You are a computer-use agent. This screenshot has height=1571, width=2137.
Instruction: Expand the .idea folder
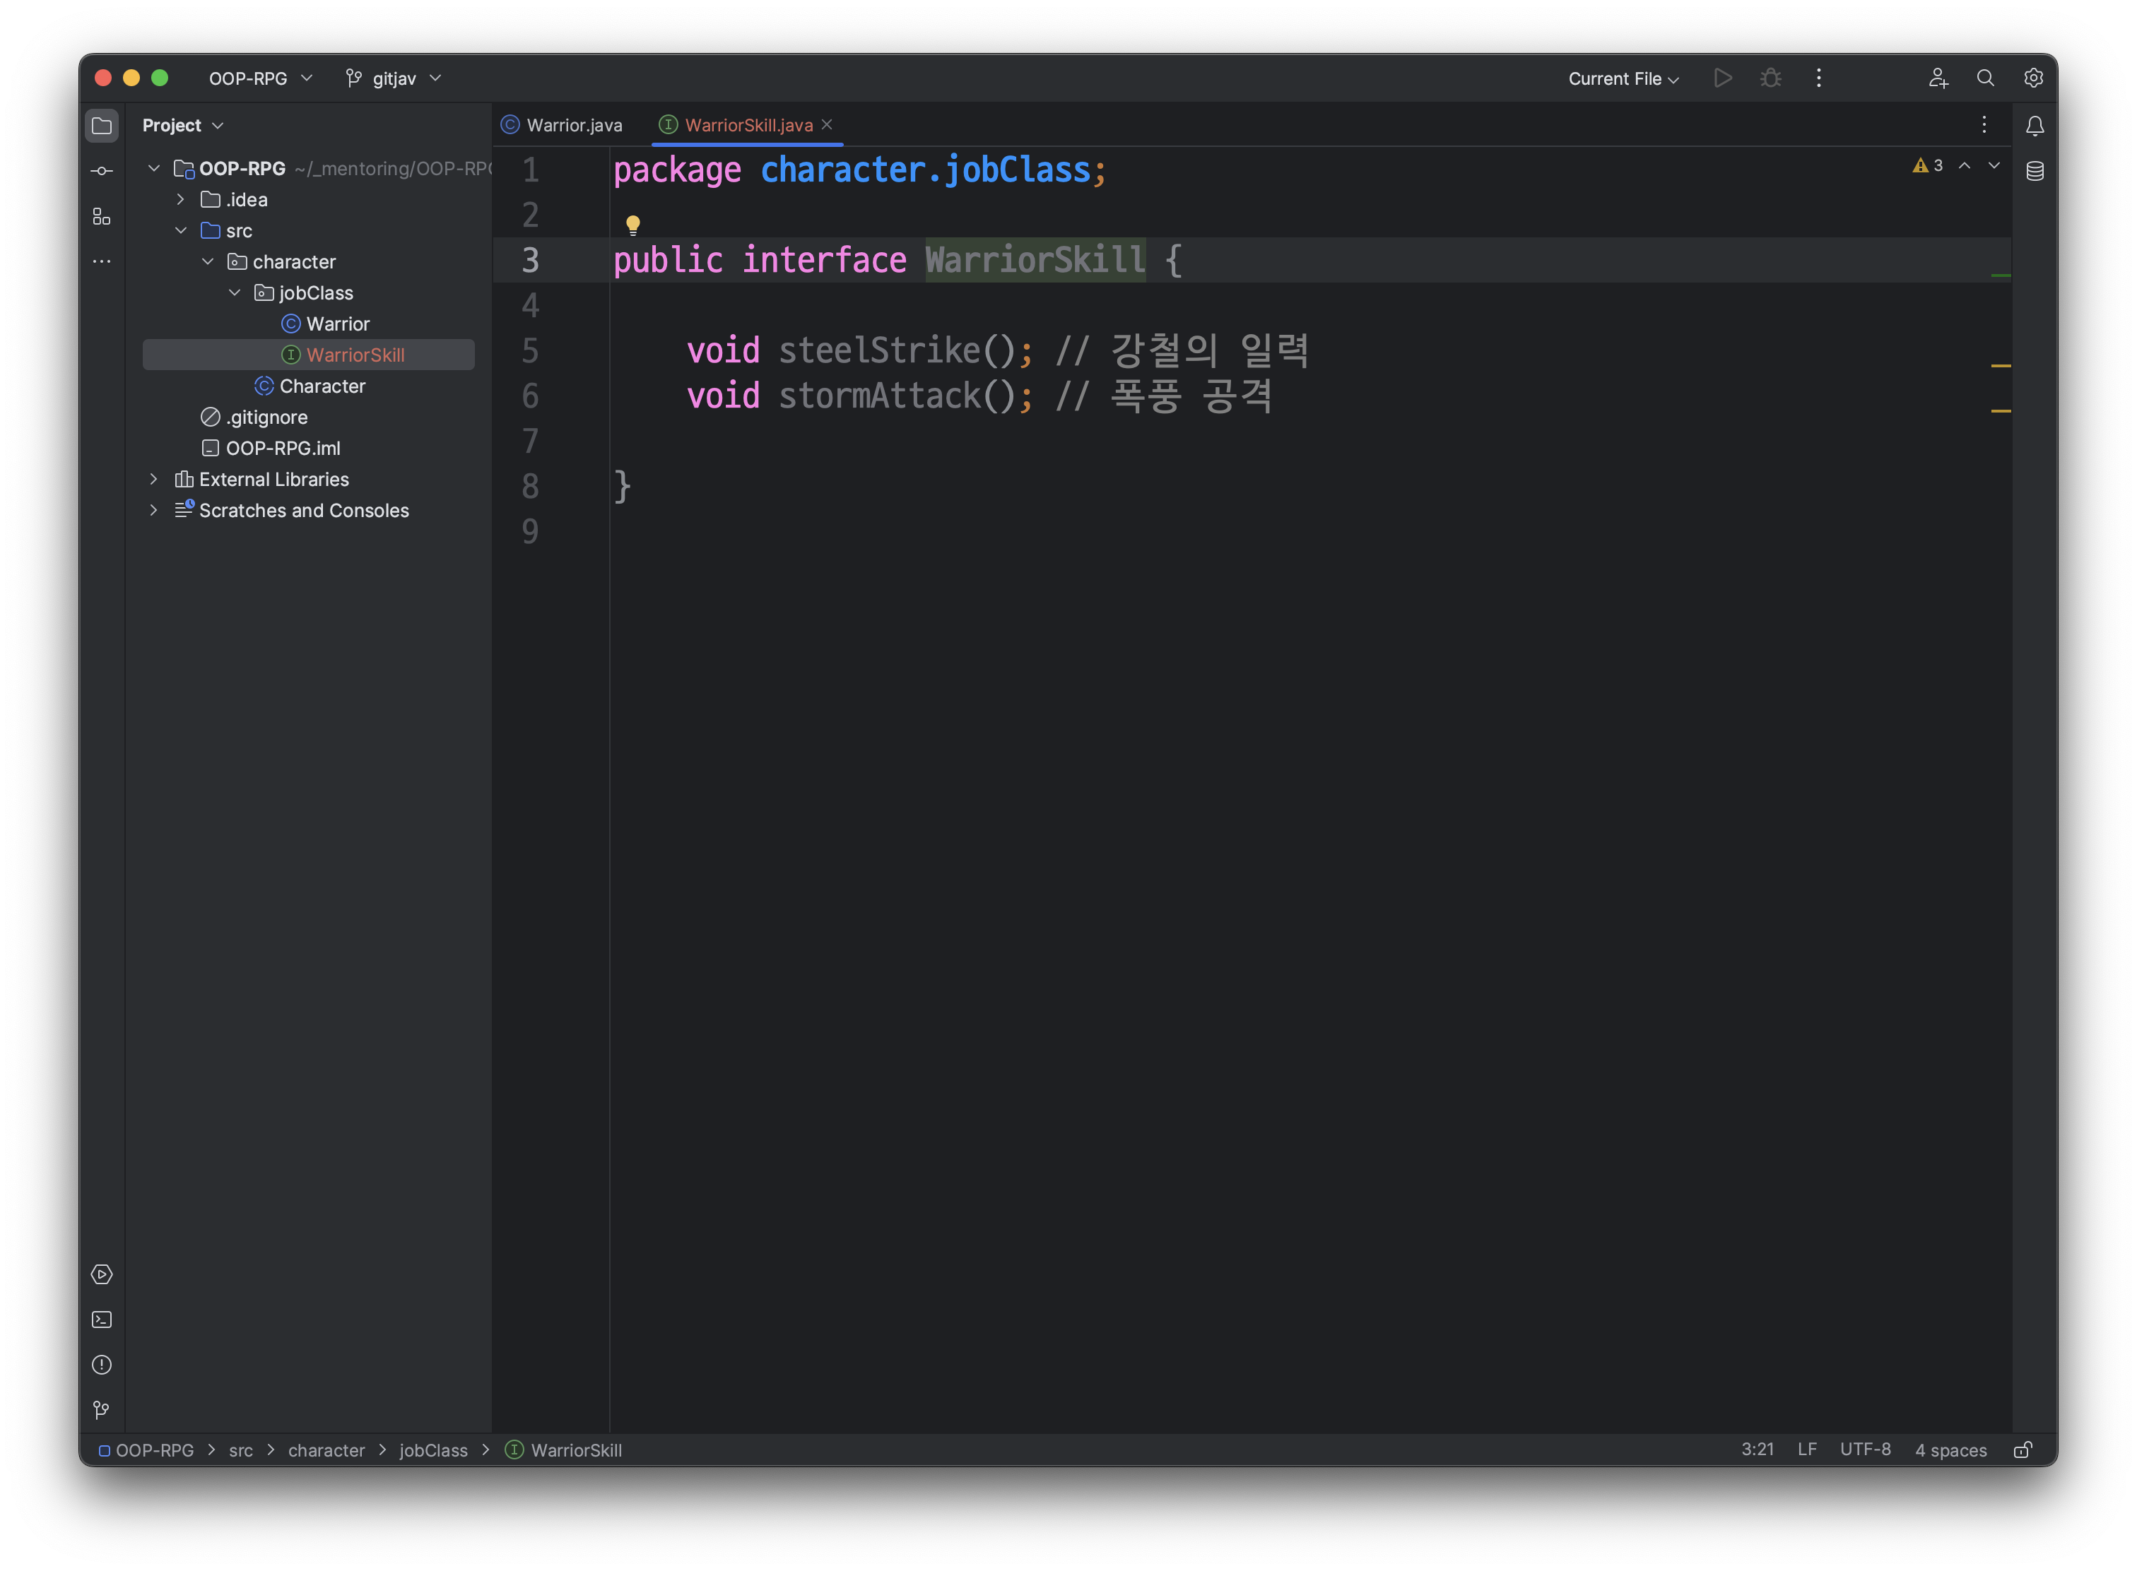coord(181,200)
